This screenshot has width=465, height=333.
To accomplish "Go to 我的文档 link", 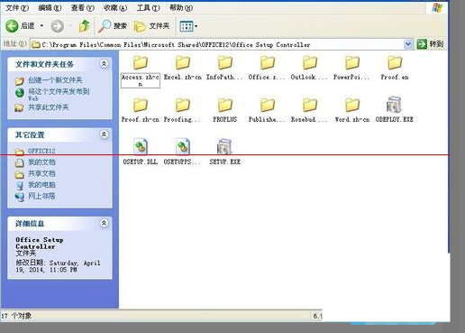I will 41,162.
